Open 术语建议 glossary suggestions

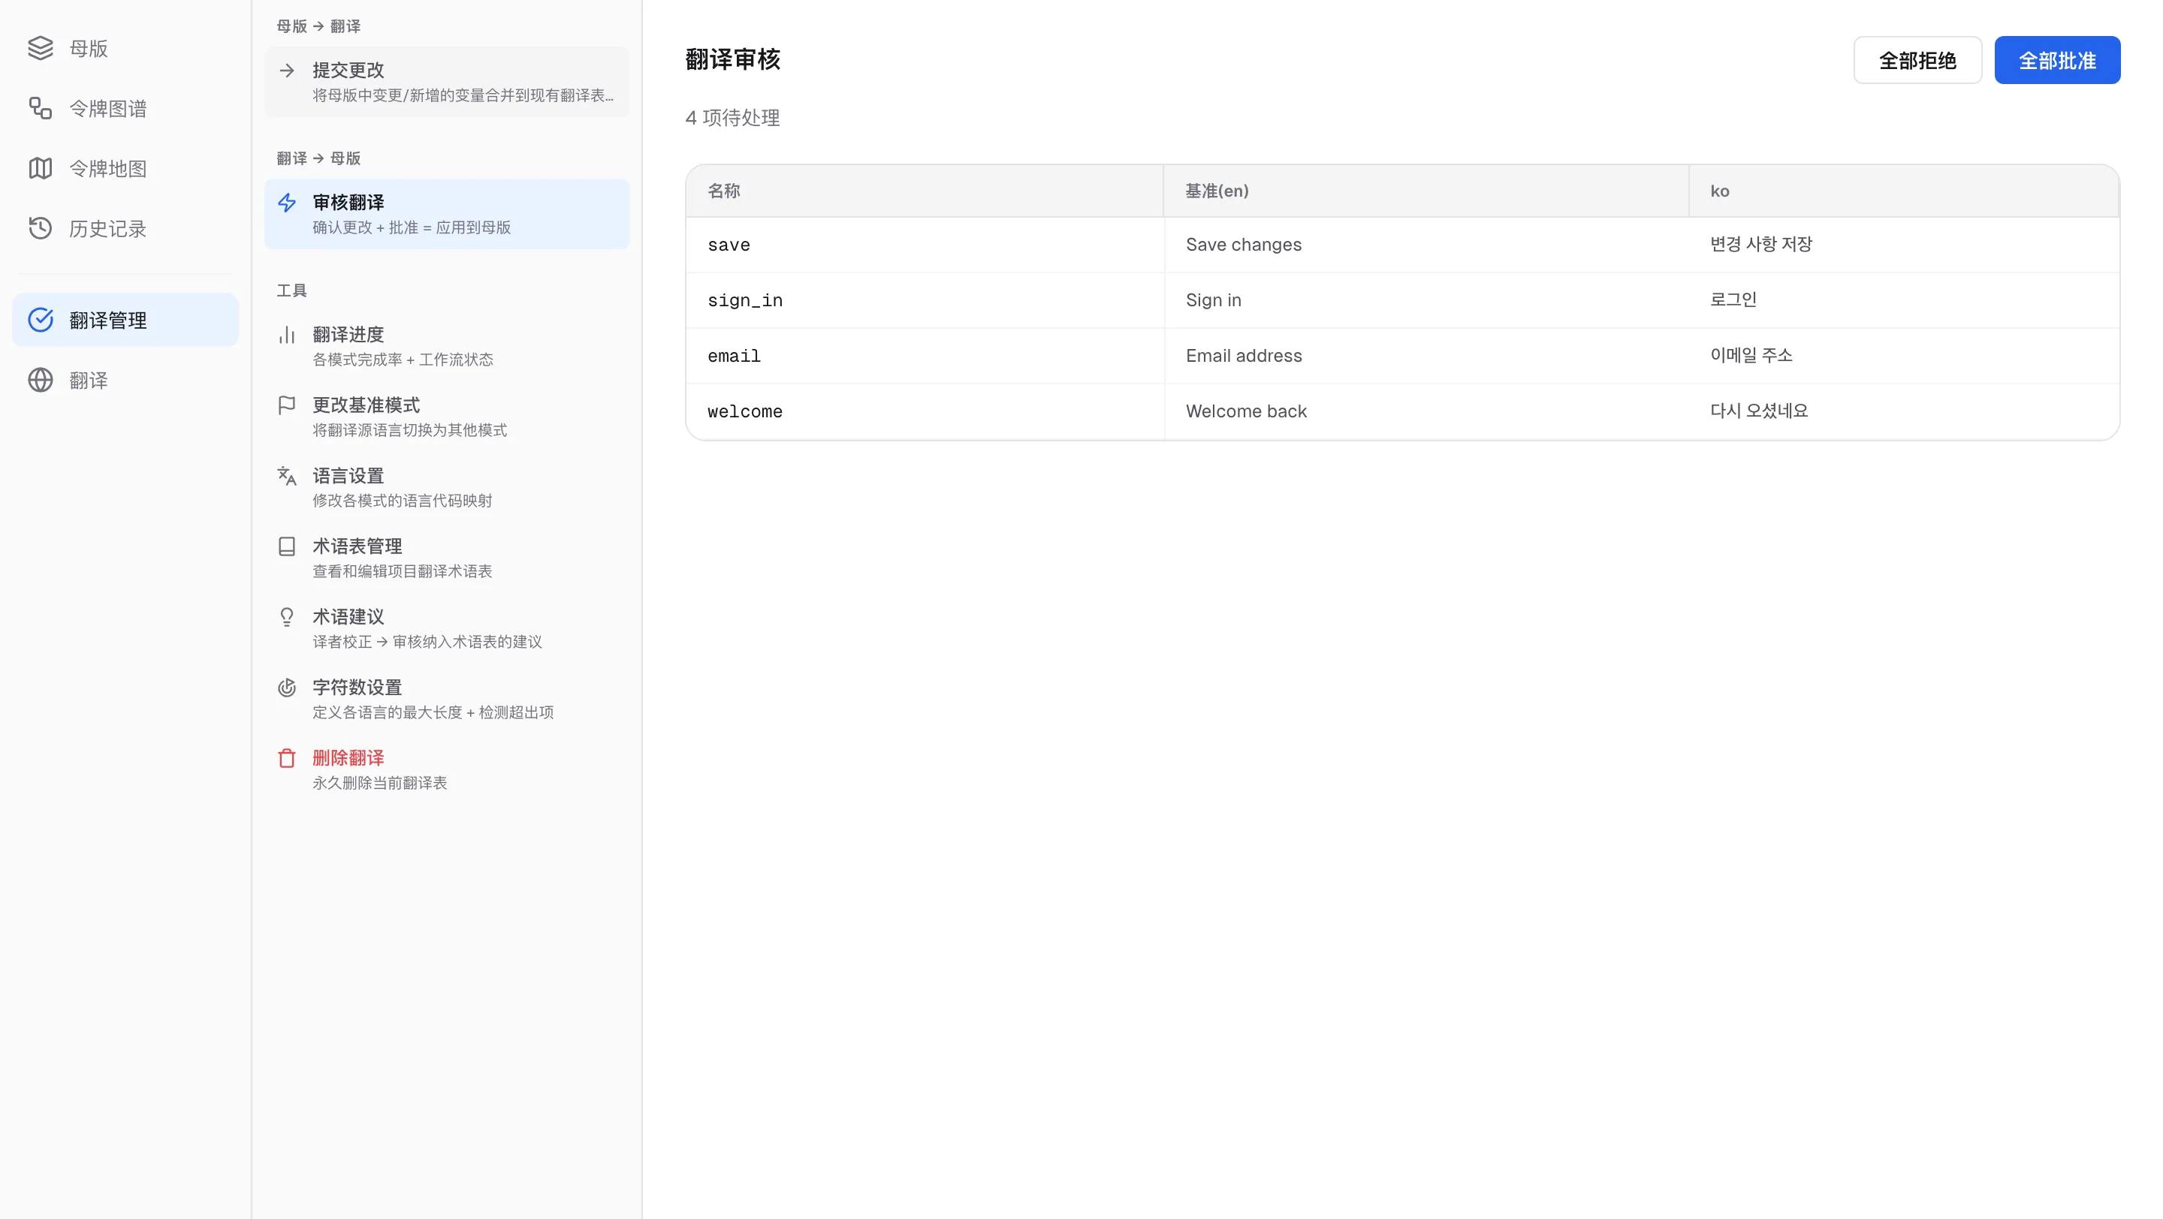click(x=447, y=628)
